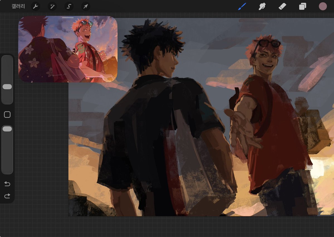Open the Actions wrench menu
This screenshot has width=334, height=237.
pyautogui.click(x=35, y=6)
